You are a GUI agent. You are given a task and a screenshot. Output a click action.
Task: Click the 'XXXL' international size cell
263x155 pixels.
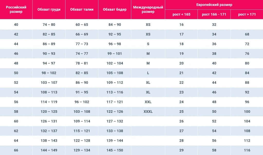point(148,112)
